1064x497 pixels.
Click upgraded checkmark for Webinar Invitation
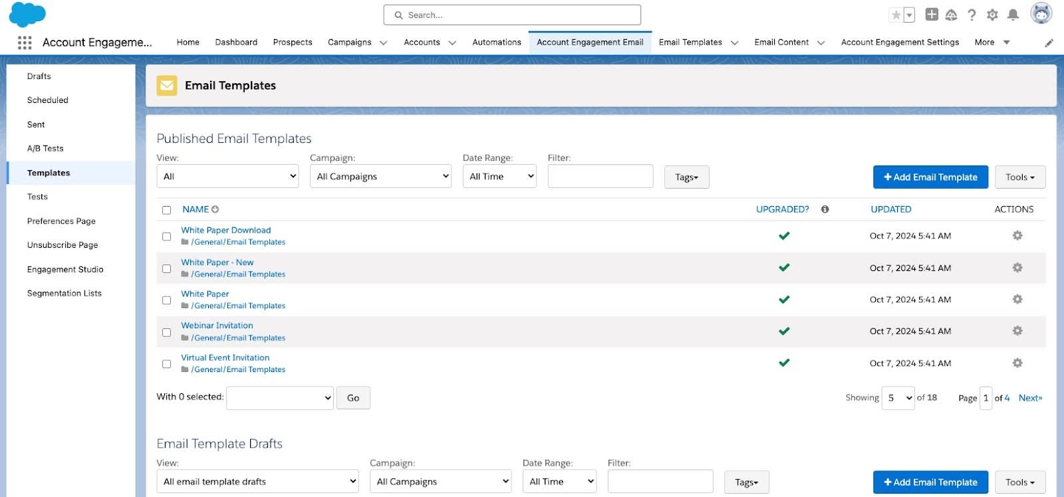784,331
